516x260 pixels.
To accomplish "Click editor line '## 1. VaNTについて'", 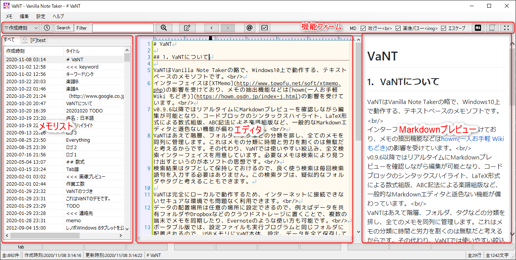I will (181, 57).
